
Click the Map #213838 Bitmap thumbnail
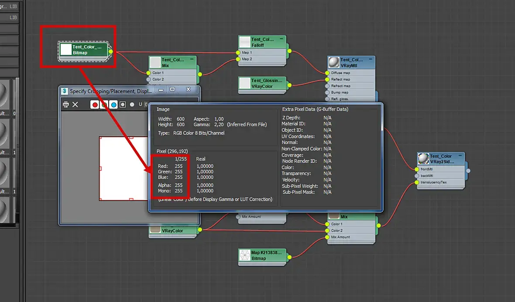pos(245,255)
